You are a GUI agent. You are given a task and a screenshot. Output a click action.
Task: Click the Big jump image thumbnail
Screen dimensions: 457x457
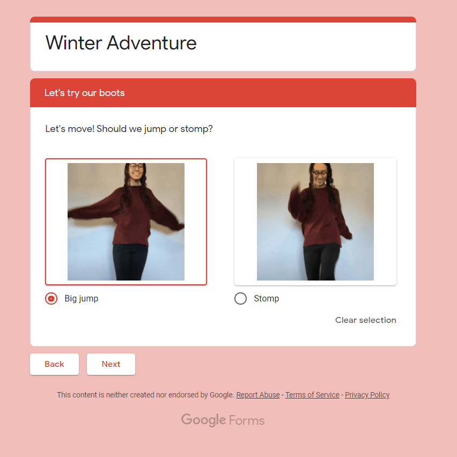click(126, 222)
